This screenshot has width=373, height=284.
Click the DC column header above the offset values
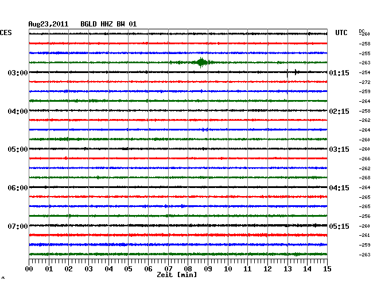(x=362, y=30)
